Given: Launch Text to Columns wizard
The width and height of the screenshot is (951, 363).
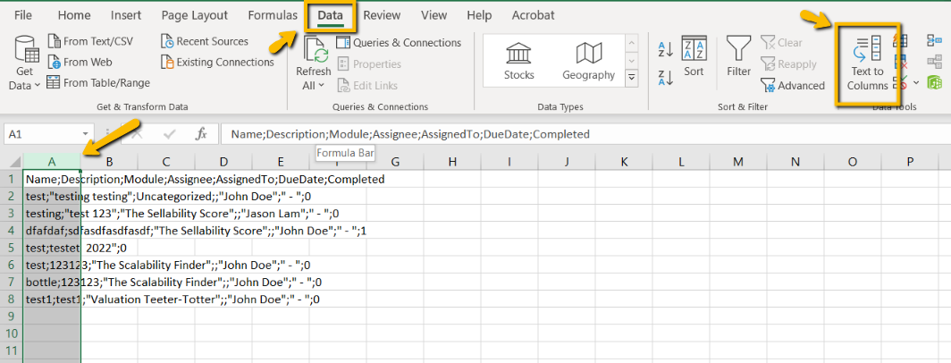Looking at the screenshot, I should (x=867, y=63).
